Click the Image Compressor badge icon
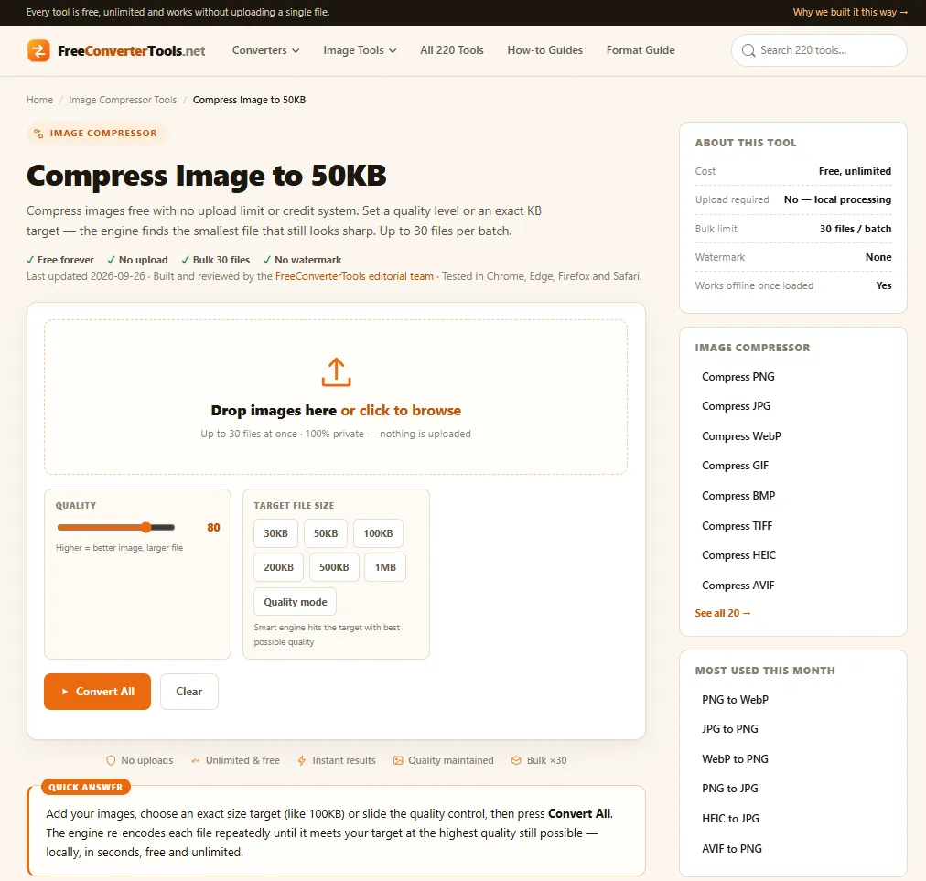This screenshot has height=881, width=926. (x=38, y=134)
